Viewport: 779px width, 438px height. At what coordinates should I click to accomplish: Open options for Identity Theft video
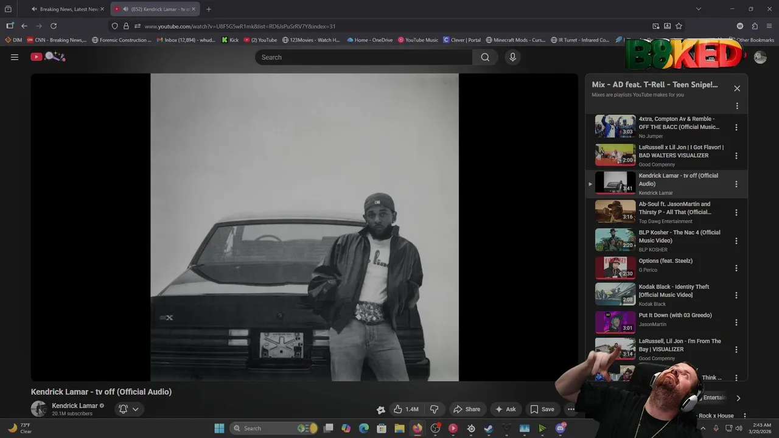click(736, 295)
